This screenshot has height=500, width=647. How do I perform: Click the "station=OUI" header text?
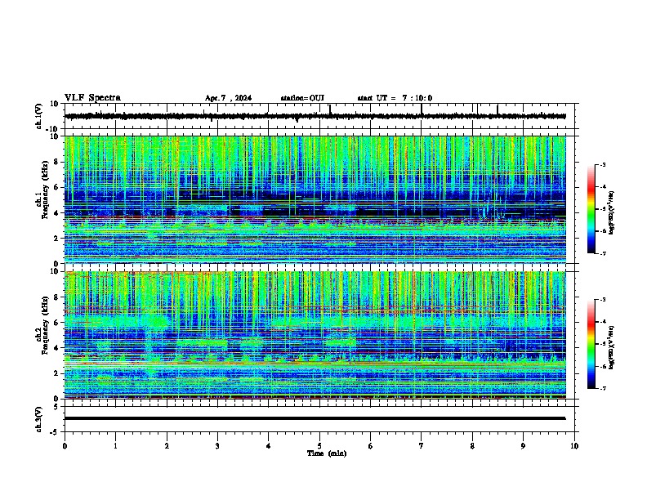[302, 98]
